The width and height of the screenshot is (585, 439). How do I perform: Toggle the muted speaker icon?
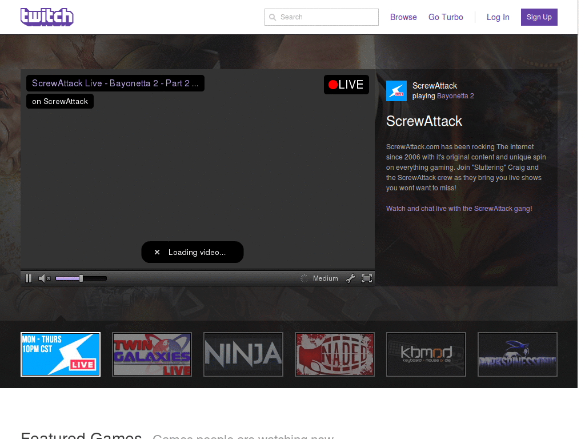(45, 278)
